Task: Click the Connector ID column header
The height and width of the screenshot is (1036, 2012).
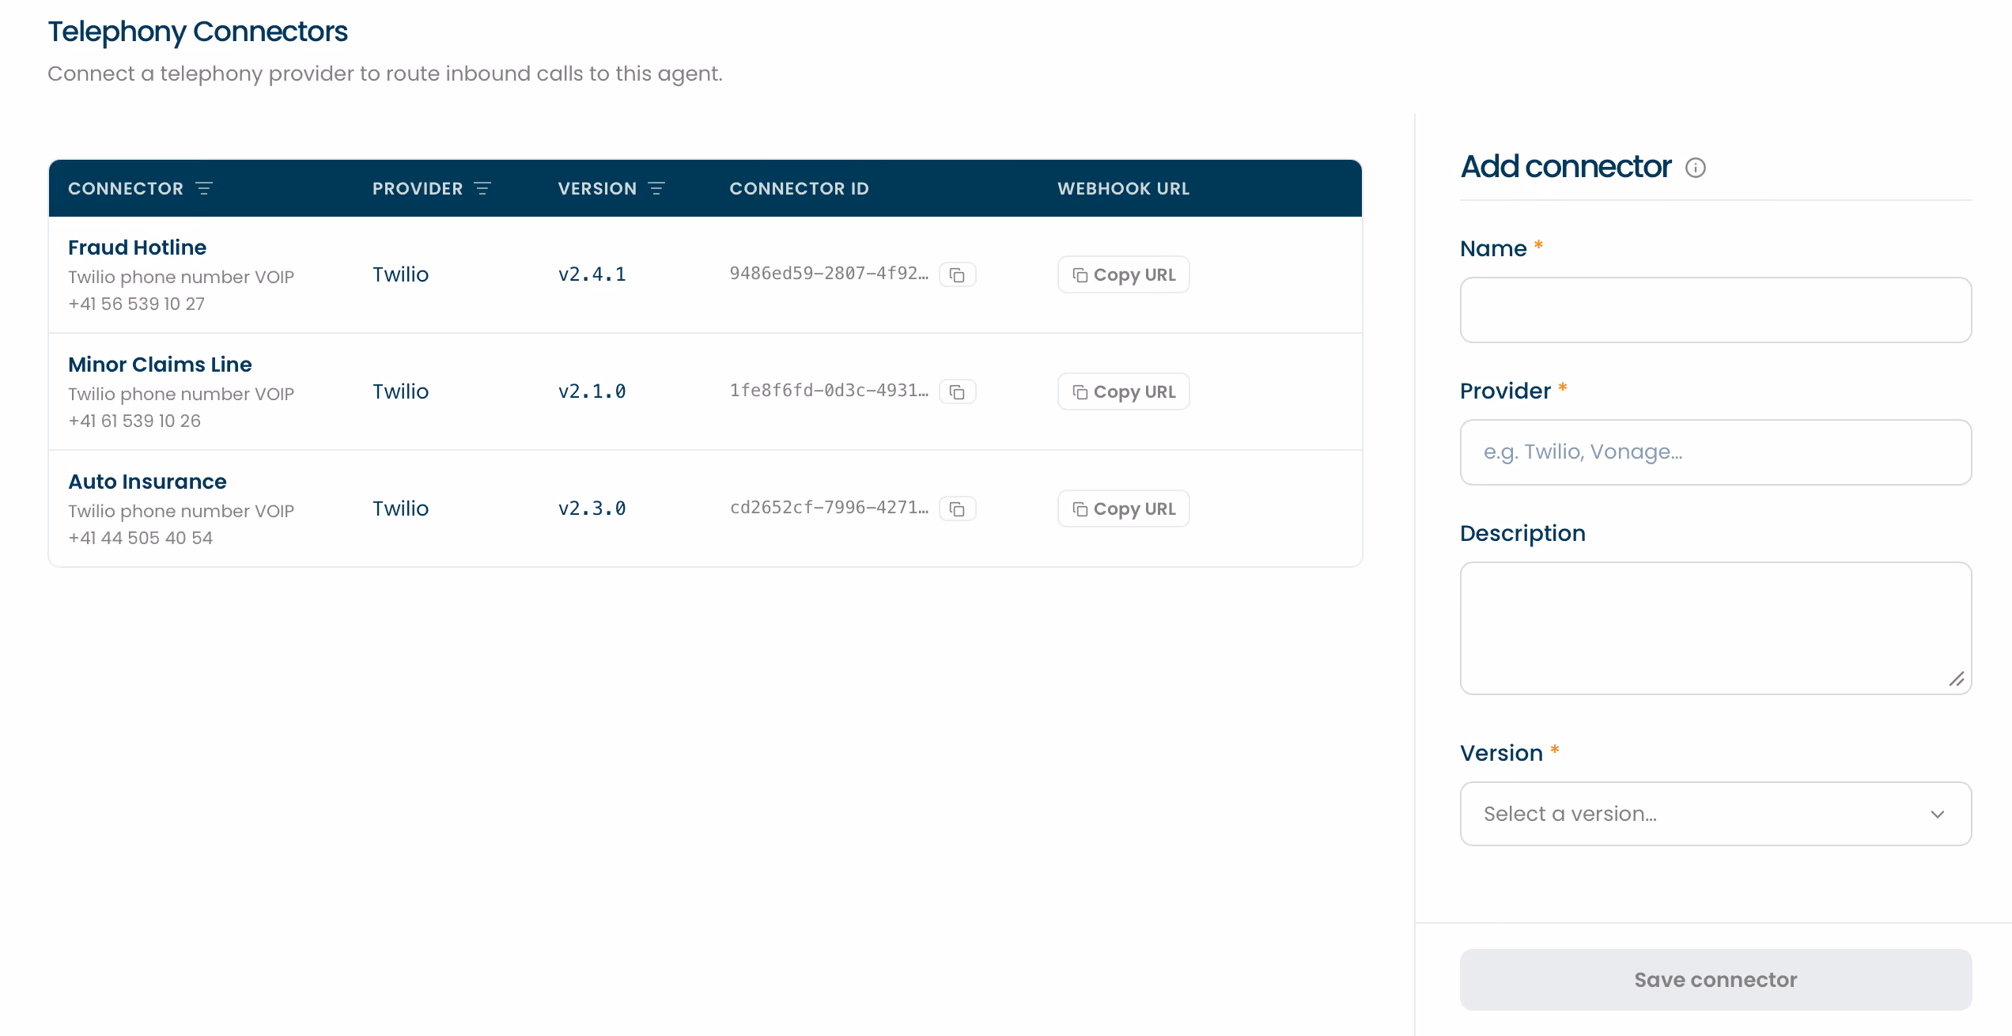Action: point(799,188)
